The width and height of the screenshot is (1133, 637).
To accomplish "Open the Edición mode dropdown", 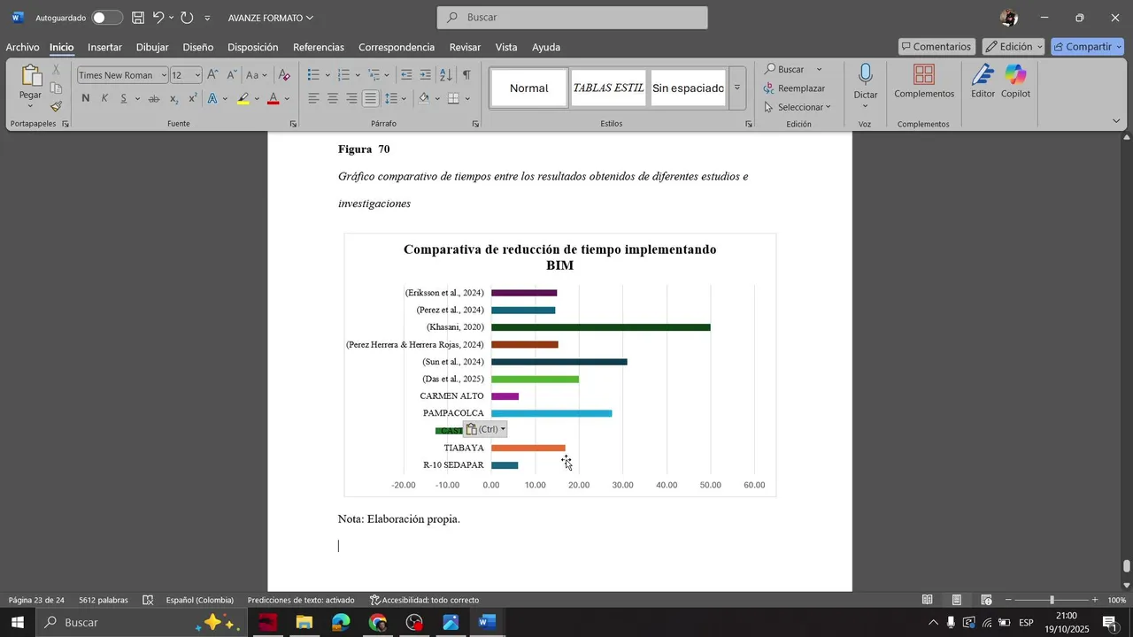I will point(1014,47).
